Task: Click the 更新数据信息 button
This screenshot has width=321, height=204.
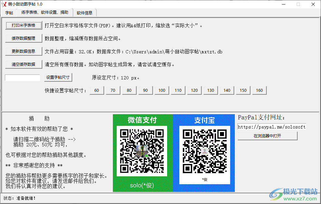Action: (23, 51)
